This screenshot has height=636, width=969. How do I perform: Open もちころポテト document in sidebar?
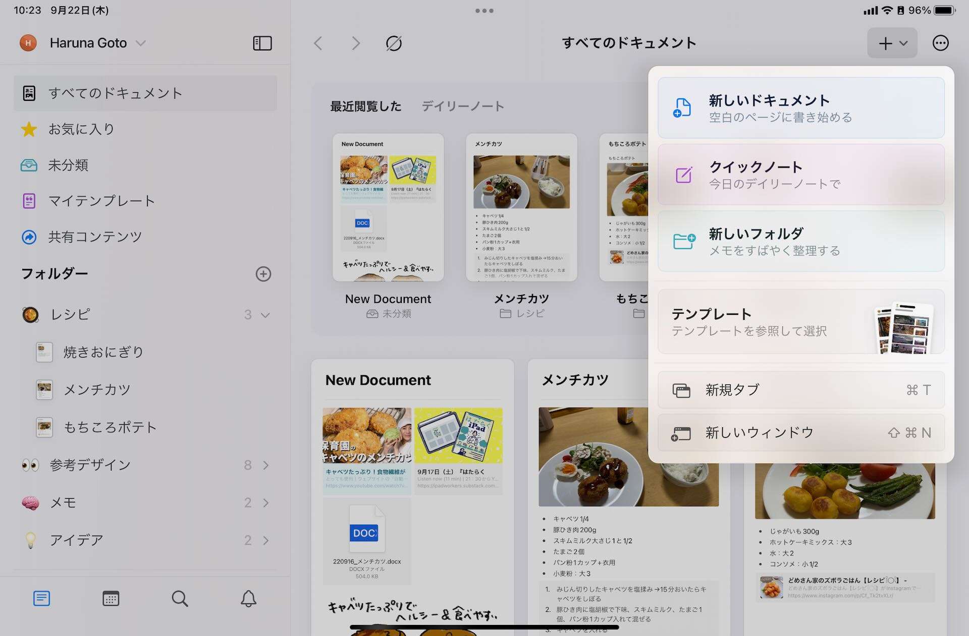click(x=145, y=427)
